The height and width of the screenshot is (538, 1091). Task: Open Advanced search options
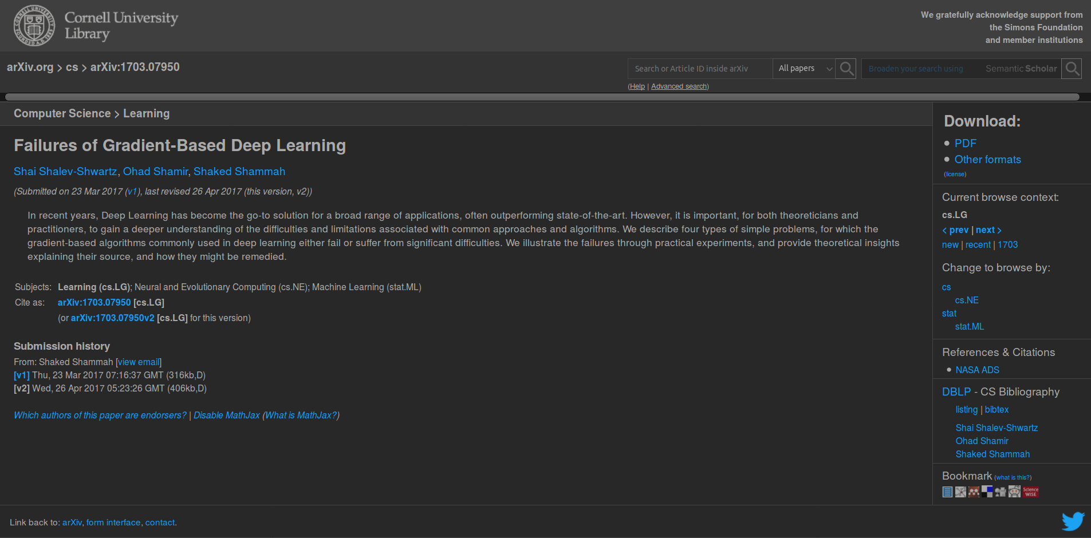coord(679,86)
